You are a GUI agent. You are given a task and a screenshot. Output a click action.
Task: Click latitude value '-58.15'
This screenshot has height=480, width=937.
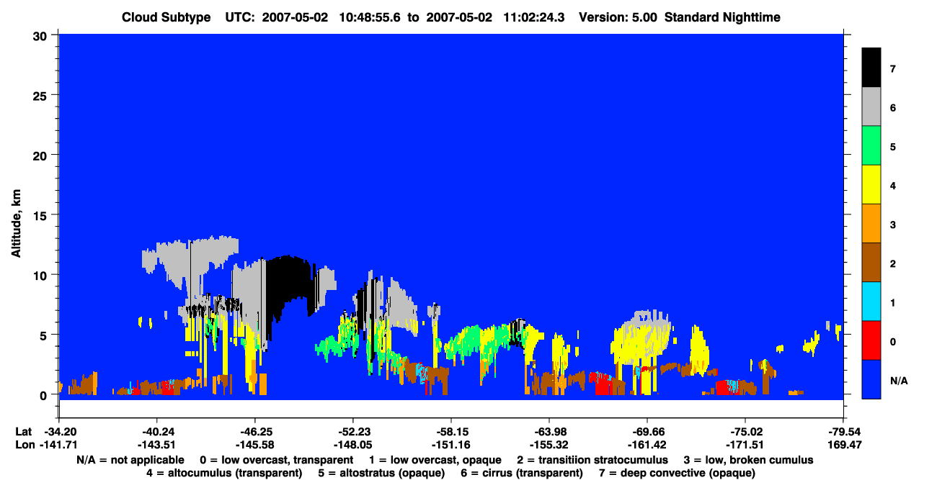[x=450, y=431]
